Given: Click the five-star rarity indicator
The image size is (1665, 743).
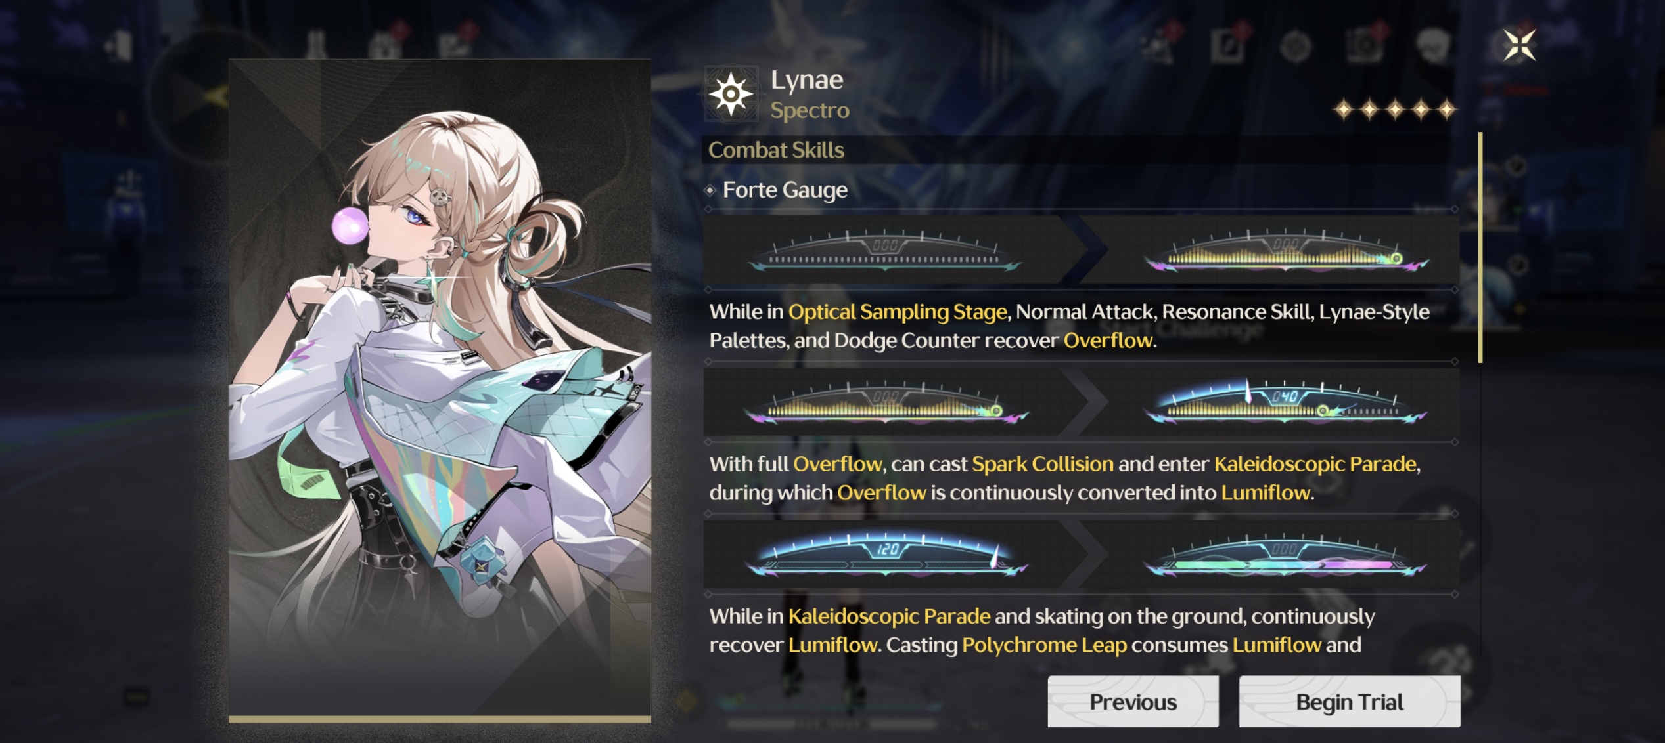Looking at the screenshot, I should click(x=1395, y=109).
